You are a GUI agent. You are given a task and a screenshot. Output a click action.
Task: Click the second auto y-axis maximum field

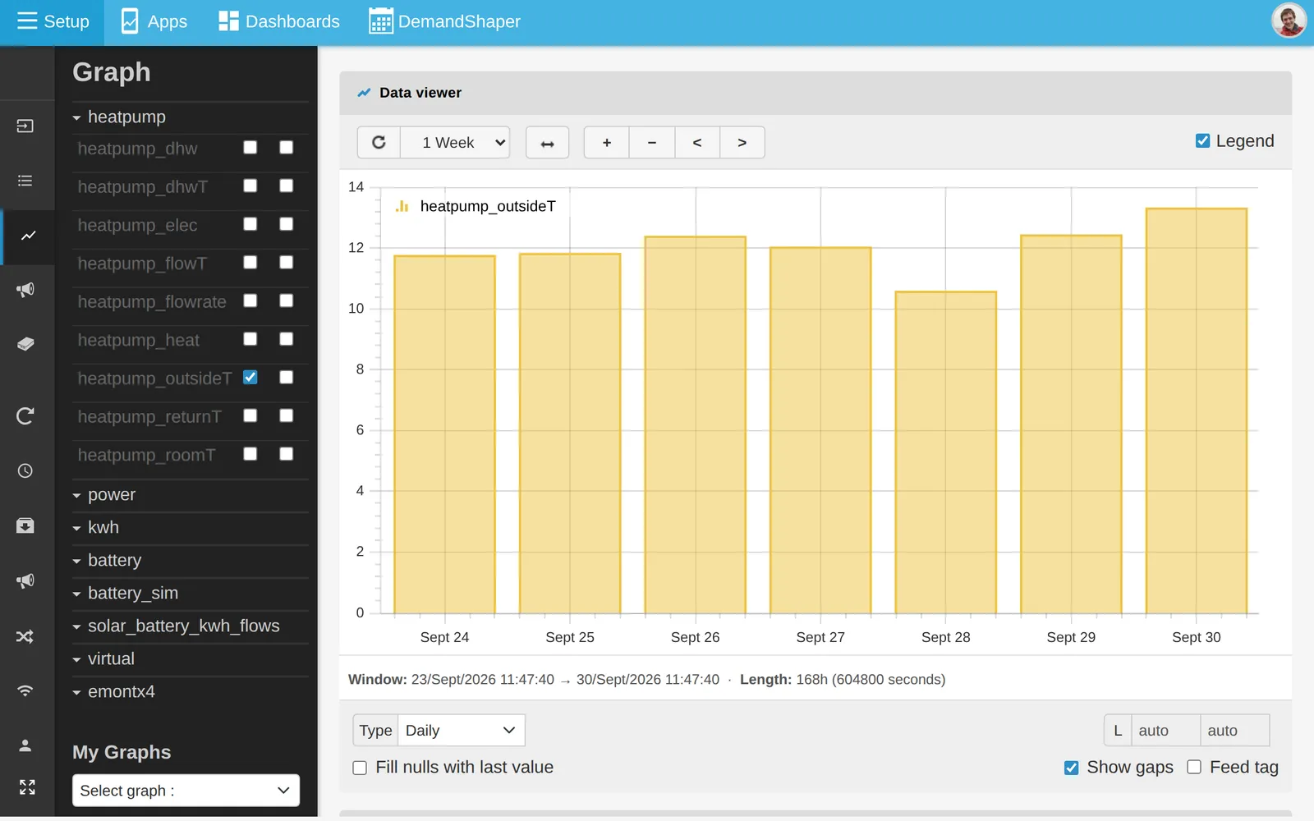(x=1234, y=731)
